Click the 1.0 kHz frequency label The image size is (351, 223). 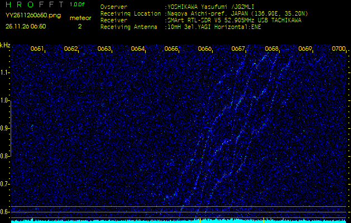tap(5, 100)
